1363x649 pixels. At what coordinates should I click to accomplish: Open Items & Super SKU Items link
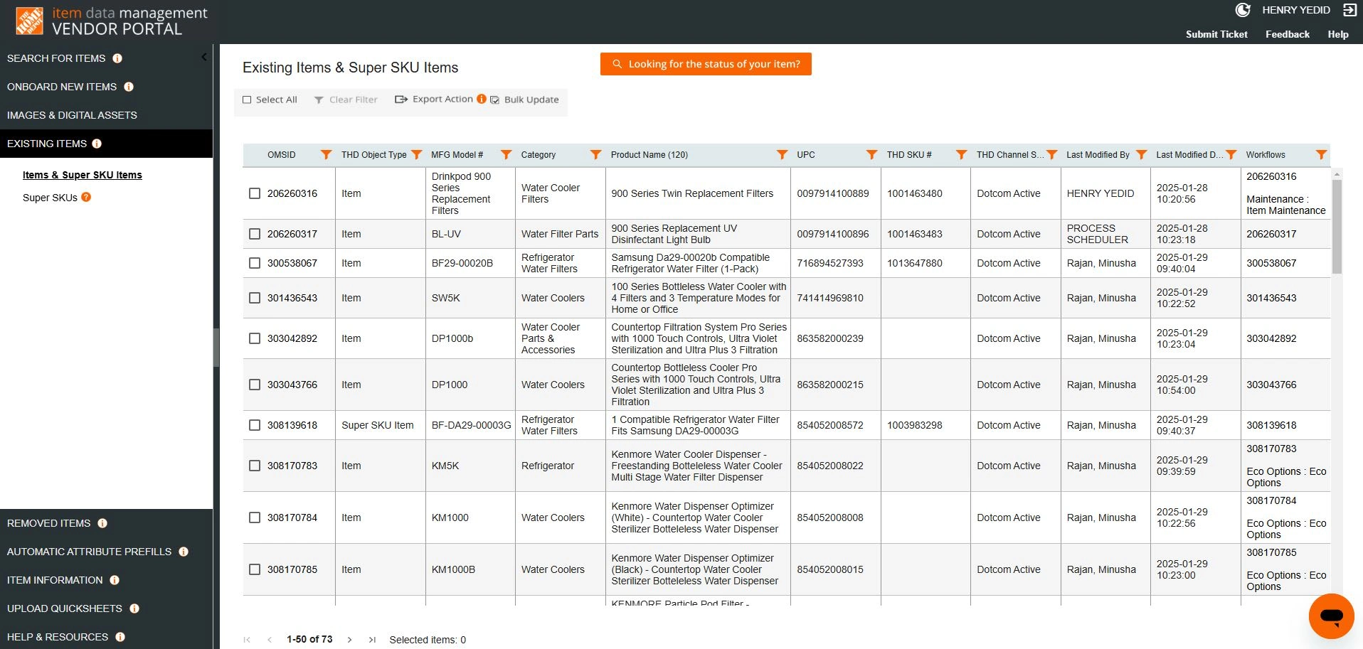pyautogui.click(x=83, y=175)
